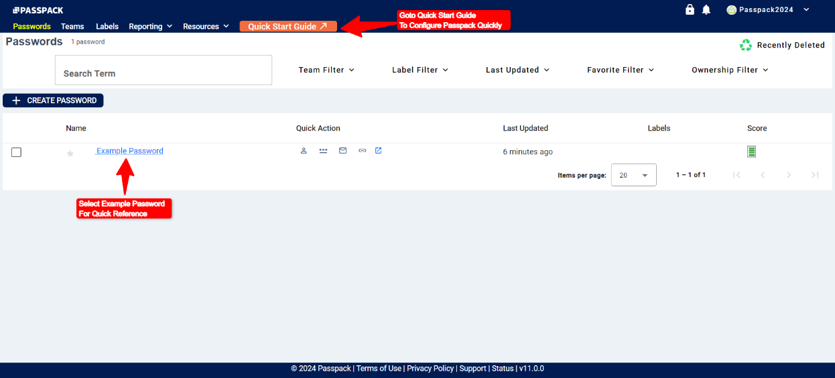Expand the Team Filter dropdown
Screen dimensions: 835x378
click(x=326, y=70)
